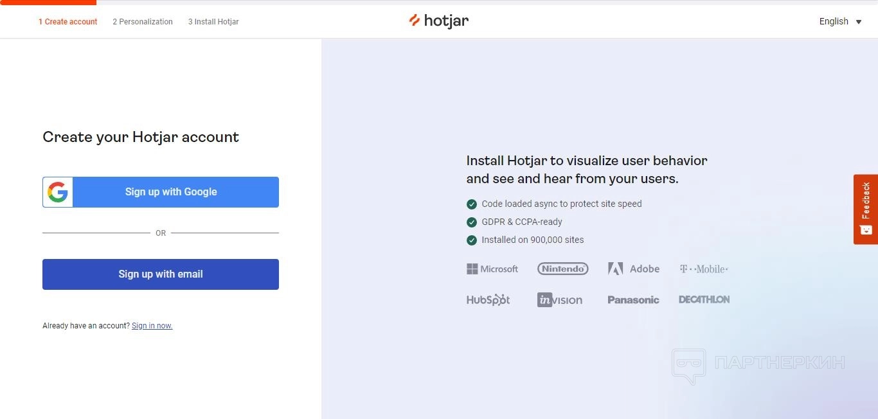
Task: Click the HubSpot logo
Action: point(488,299)
